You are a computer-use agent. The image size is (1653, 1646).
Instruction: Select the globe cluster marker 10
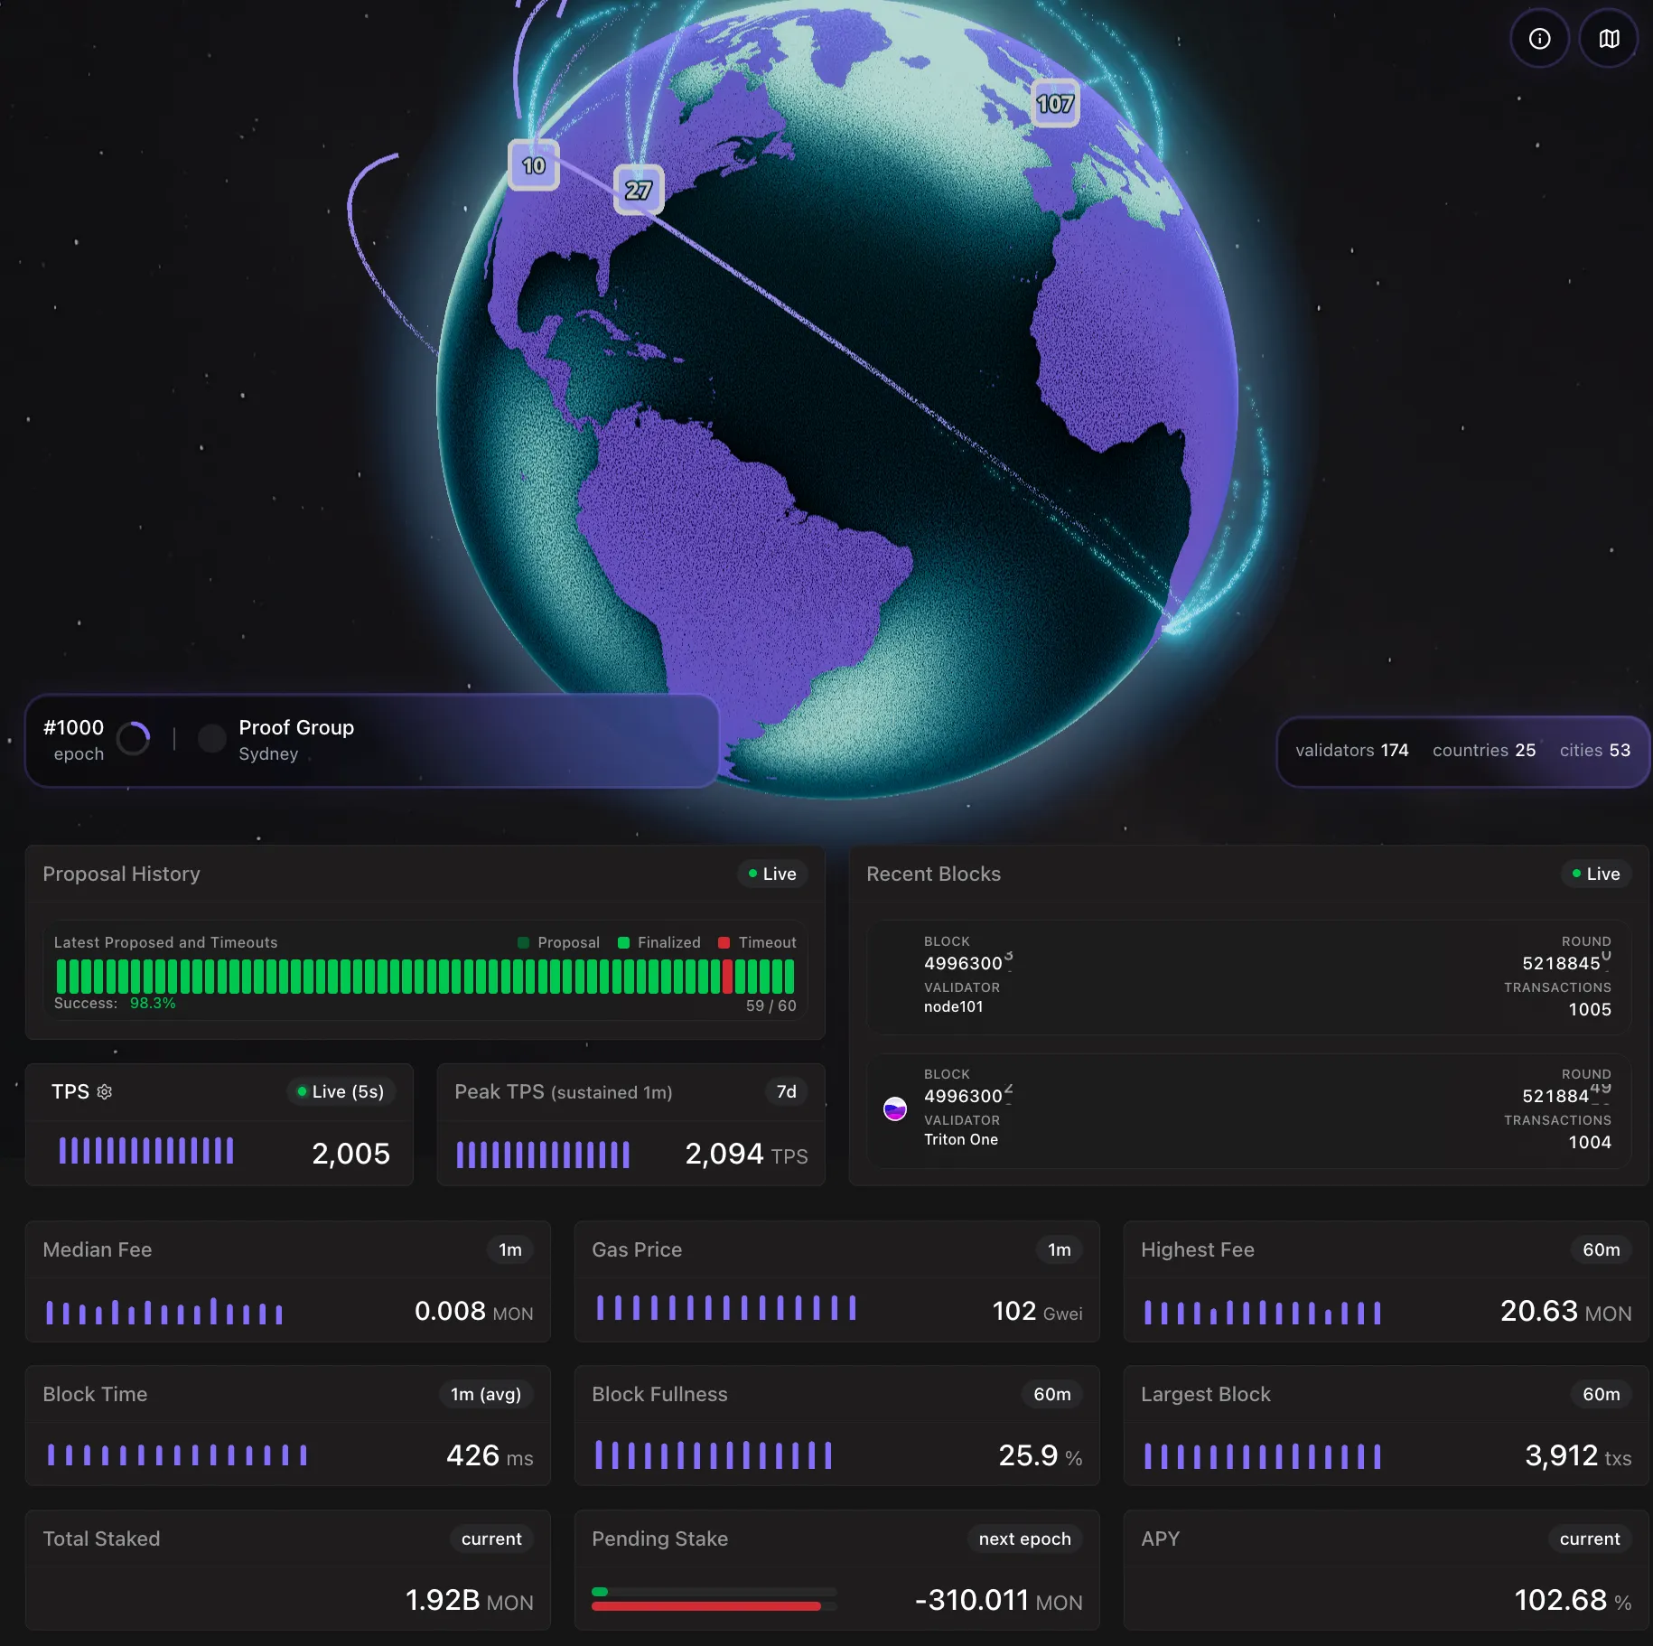(533, 165)
